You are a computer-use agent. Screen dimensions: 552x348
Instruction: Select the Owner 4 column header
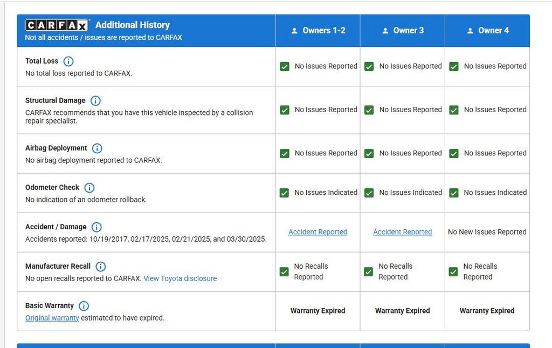click(487, 31)
